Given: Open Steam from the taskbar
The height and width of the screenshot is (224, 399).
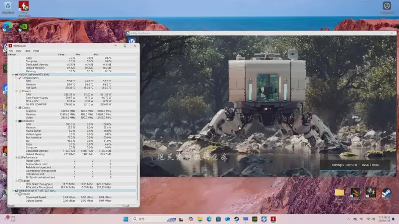Looking at the screenshot, I should pos(236,219).
